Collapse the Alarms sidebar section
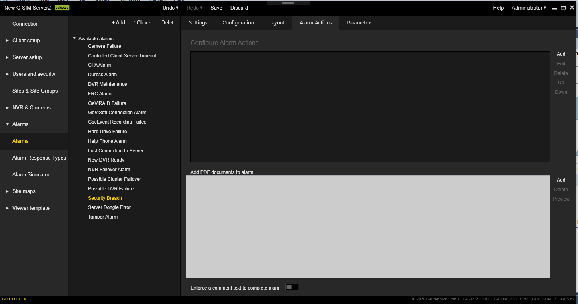The height and width of the screenshot is (304, 578). pos(8,124)
